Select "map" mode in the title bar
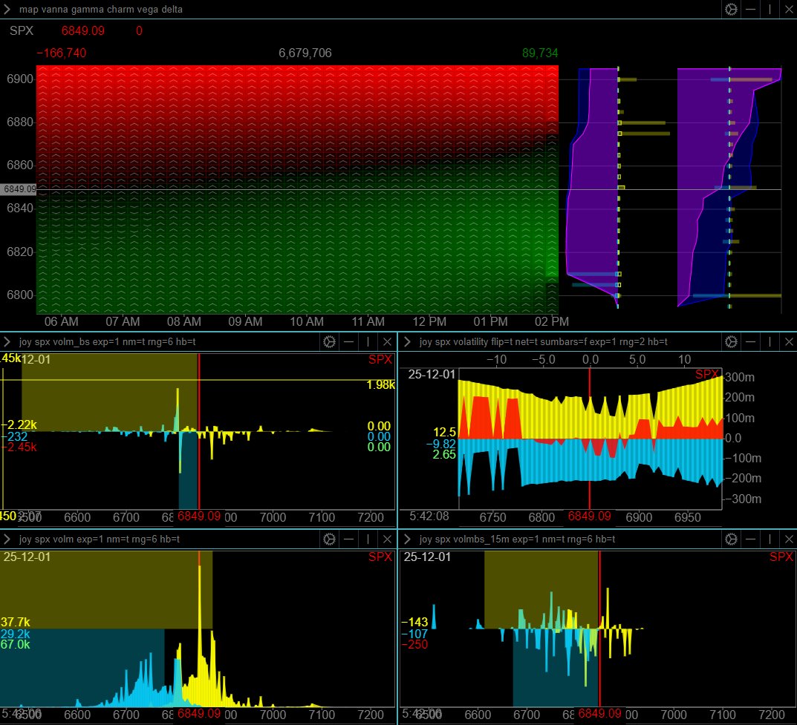The height and width of the screenshot is (725, 797). 28,10
